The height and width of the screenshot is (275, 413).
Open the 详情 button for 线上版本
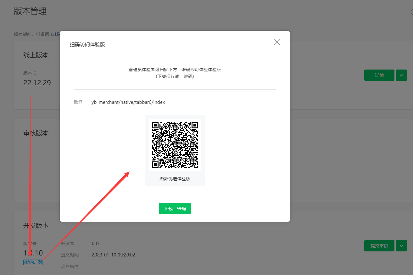tap(379, 75)
